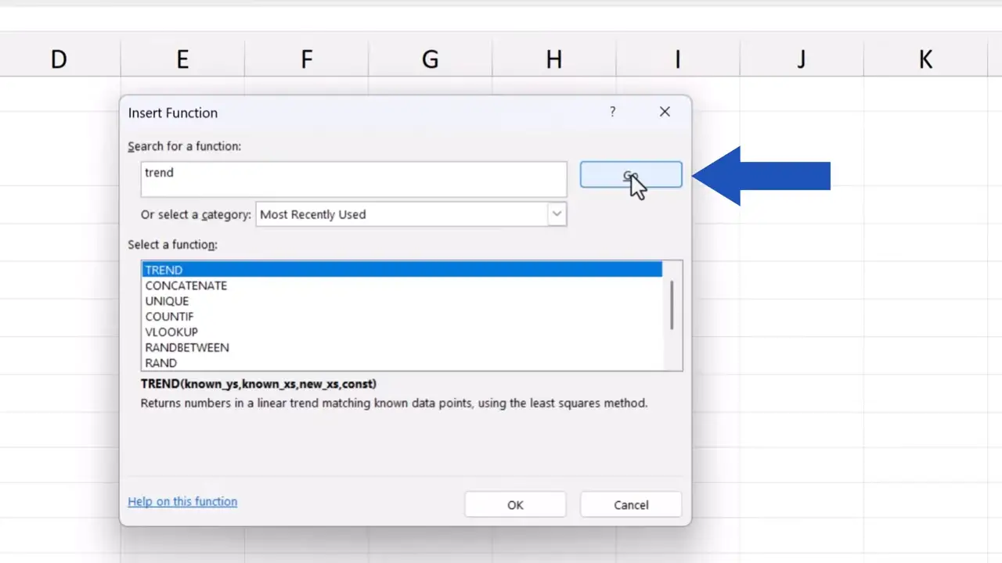Select column E header

[182, 59]
